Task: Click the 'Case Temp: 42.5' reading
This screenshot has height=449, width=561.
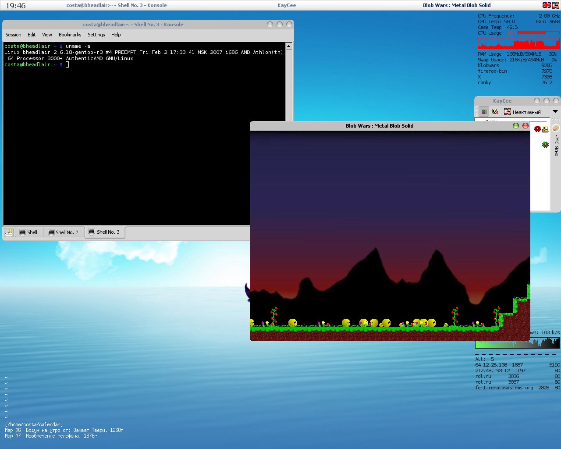Action: (497, 27)
